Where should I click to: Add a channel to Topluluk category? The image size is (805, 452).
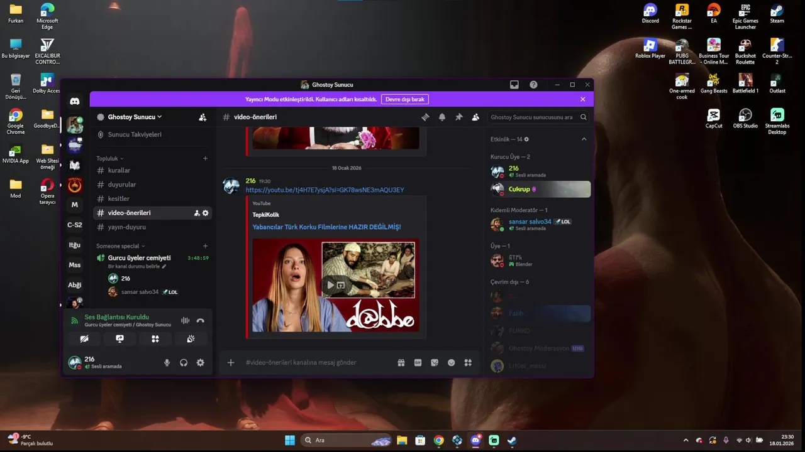pos(205,159)
